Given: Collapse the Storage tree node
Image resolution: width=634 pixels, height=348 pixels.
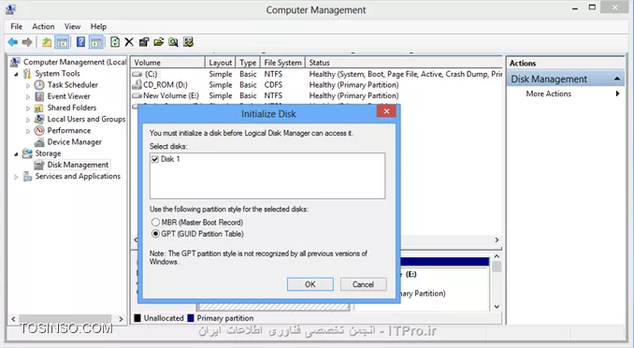Looking at the screenshot, I should [x=16, y=153].
